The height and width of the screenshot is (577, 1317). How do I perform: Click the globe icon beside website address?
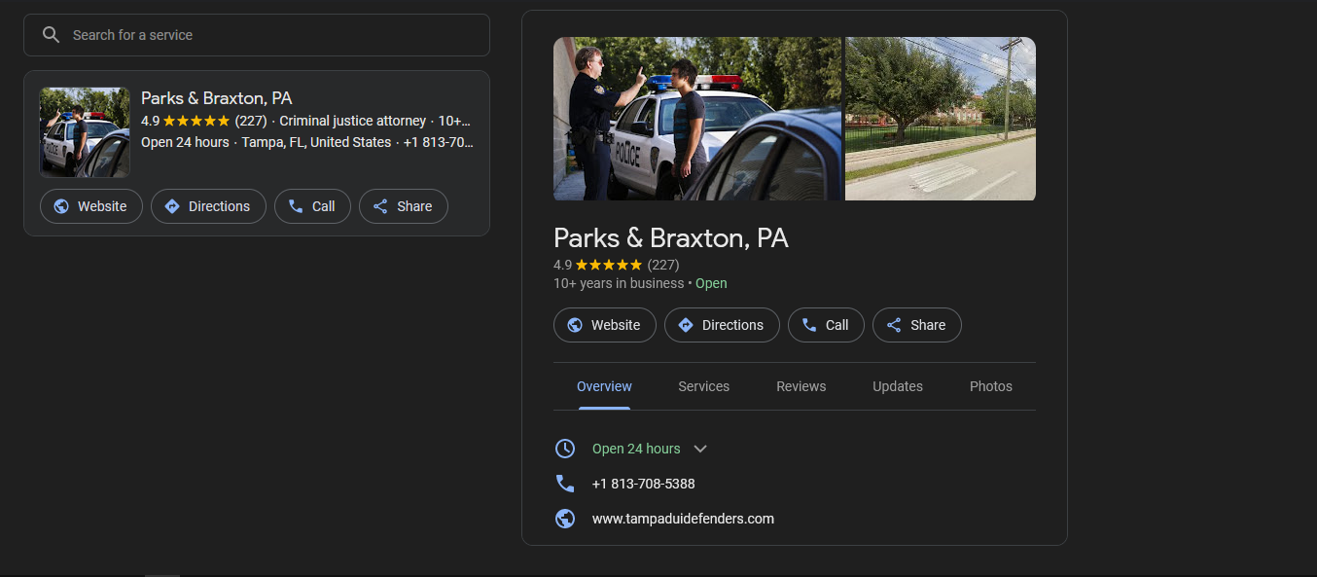point(565,519)
